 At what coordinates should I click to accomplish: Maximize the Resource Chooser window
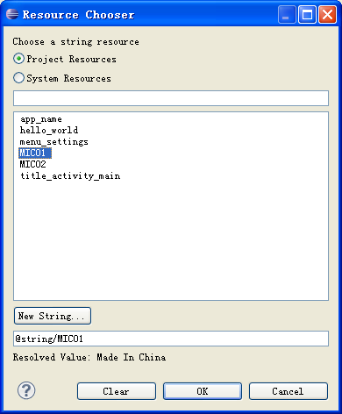(307, 14)
